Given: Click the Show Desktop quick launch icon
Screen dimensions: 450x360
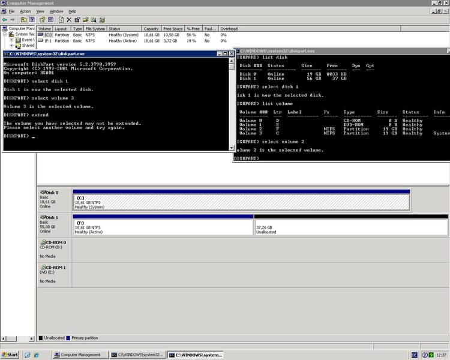Looking at the screenshot, I should [27, 355].
